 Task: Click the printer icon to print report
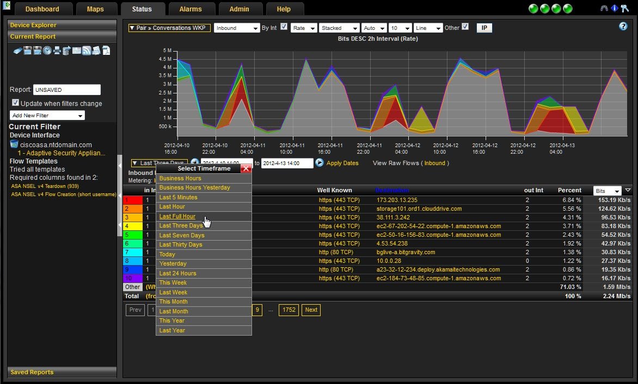57,50
